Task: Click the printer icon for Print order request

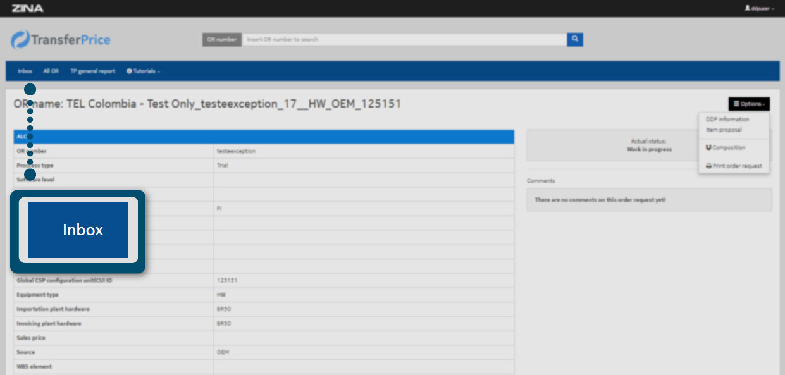Action: pyautogui.click(x=708, y=166)
